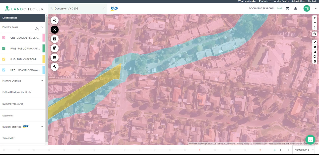Viewport: 319px width, 155px height.
Task: Open the clipboard report tool
Action: 54,39
